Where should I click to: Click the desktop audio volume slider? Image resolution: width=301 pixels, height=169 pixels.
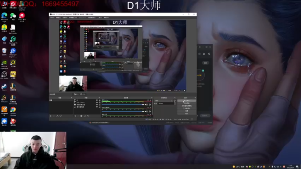coord(123,105)
